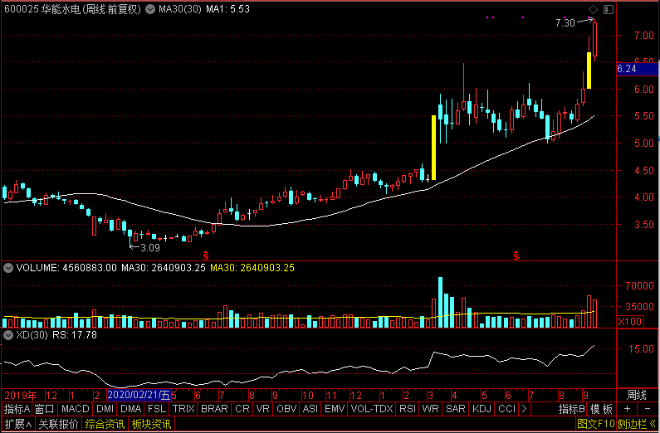
Task: Switch to the OBV indicator
Action: (x=286, y=409)
